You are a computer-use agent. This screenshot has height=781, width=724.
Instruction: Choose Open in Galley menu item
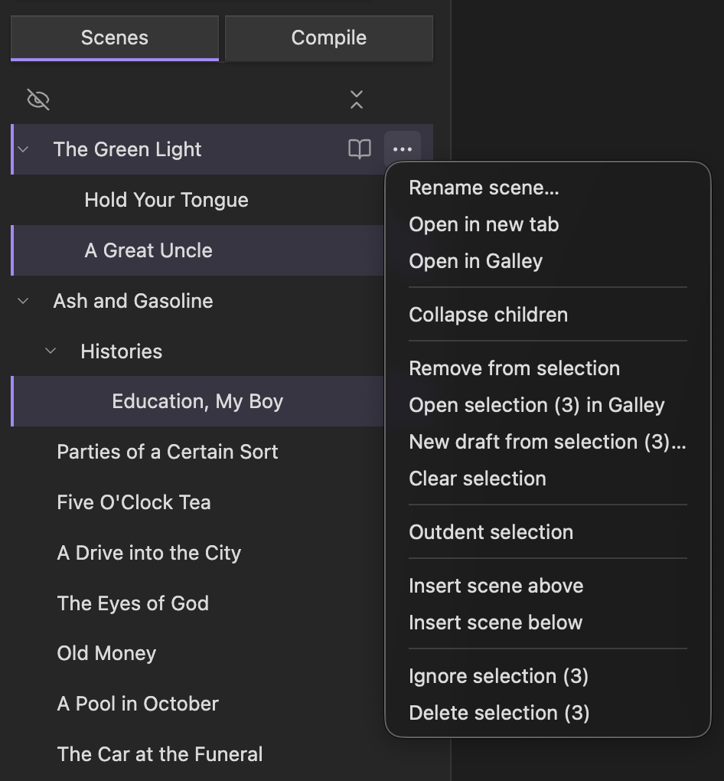click(548, 262)
